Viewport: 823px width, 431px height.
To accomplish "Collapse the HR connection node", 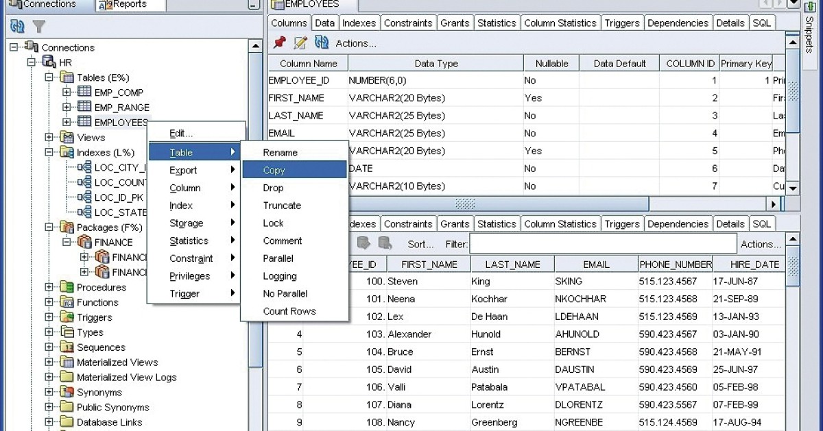I will (32, 62).
